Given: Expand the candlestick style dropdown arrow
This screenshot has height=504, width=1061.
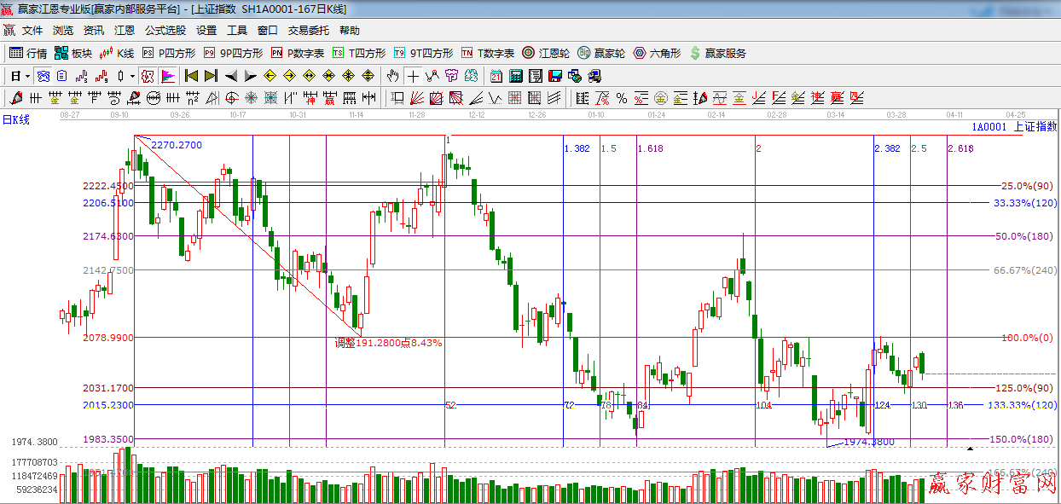Looking at the screenshot, I should (x=132, y=76).
